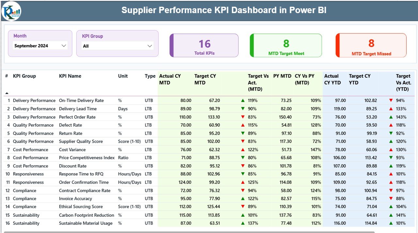Click MTD arrow for Contract Compliance Rate
This screenshot has width=418, height=233.
tap(243, 190)
